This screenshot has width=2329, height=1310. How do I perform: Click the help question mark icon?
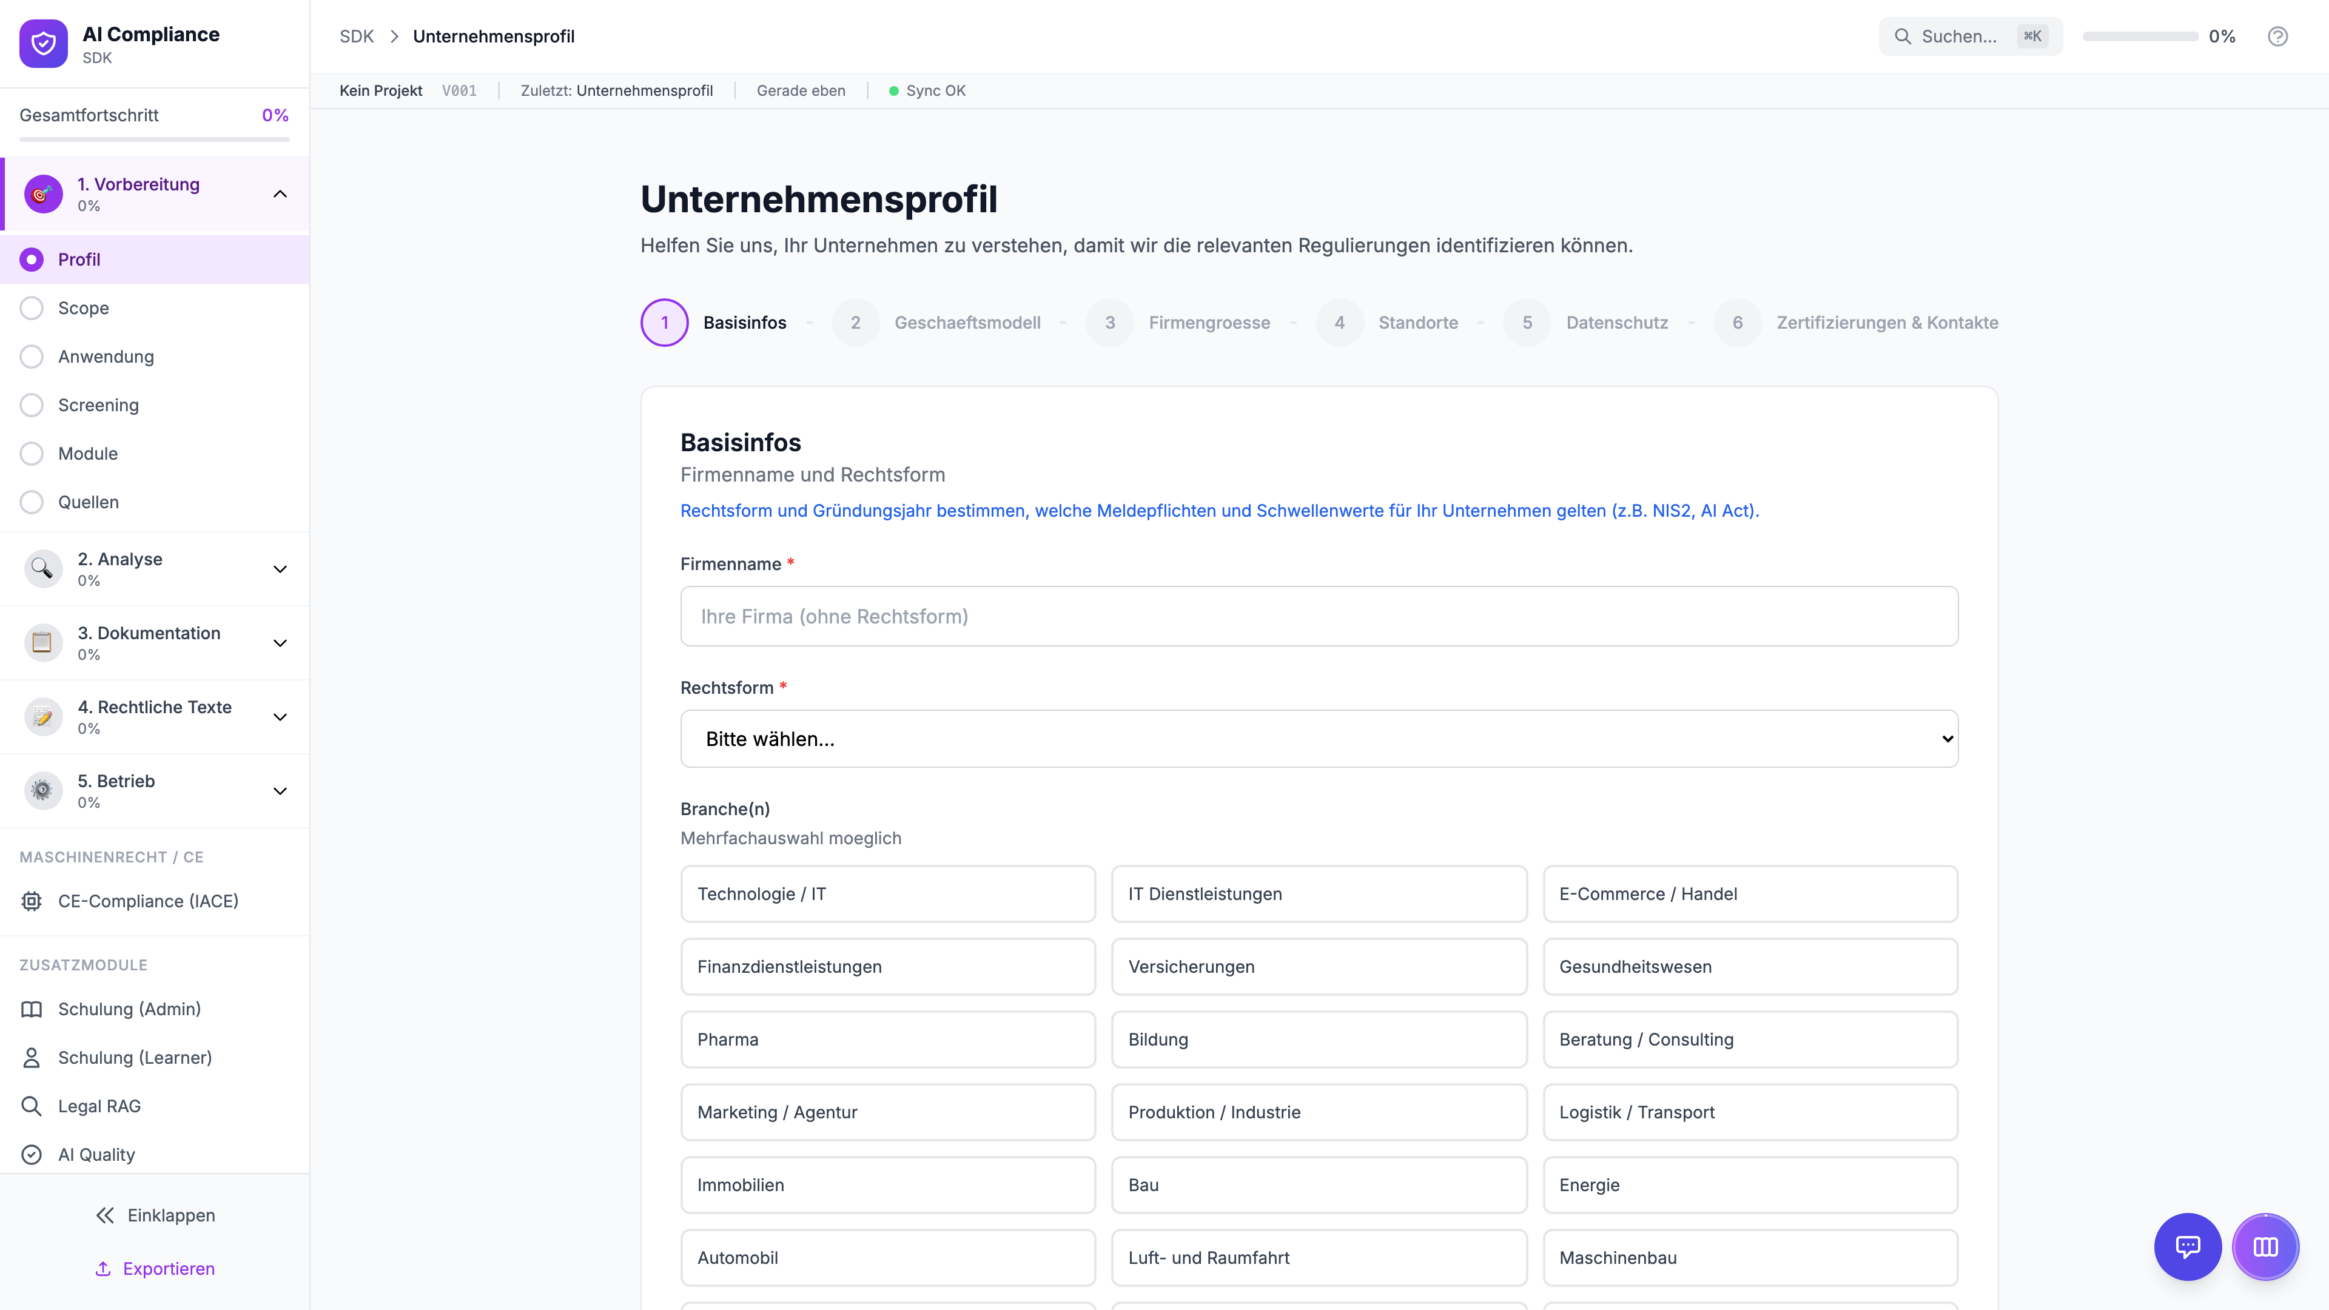pos(2277,36)
